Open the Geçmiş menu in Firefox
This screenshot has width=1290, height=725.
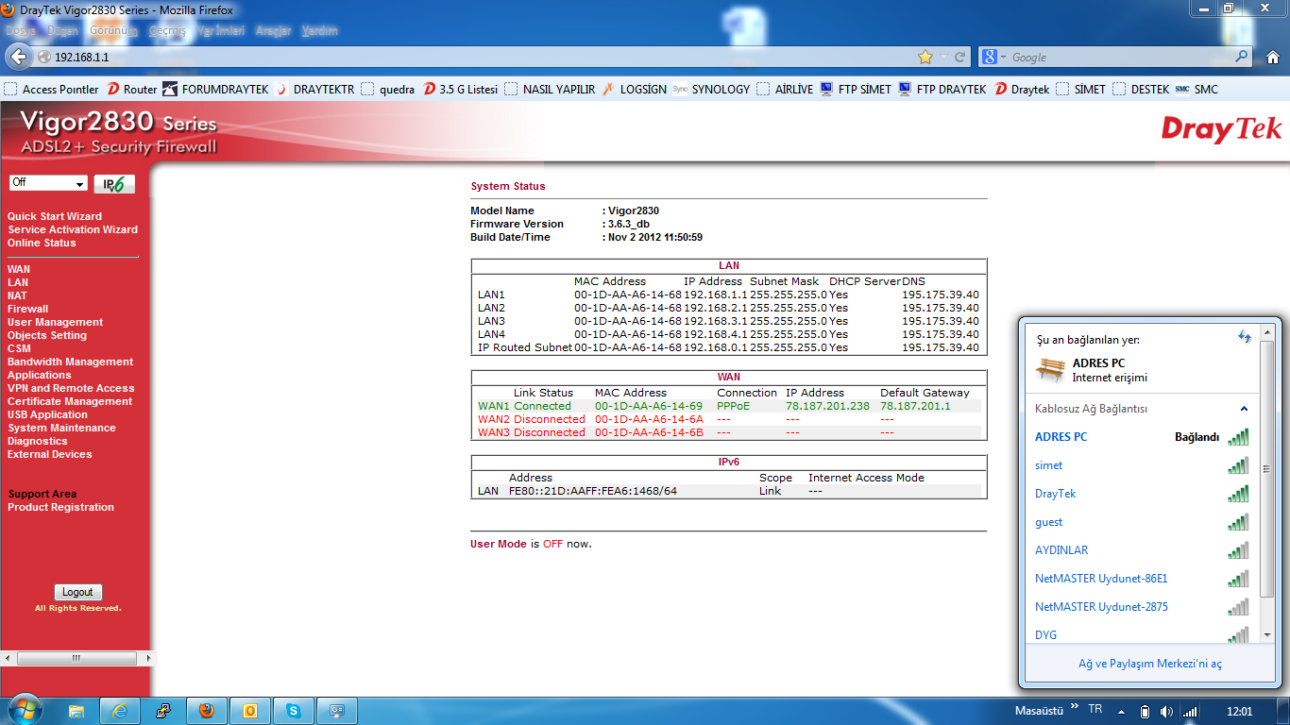click(167, 31)
